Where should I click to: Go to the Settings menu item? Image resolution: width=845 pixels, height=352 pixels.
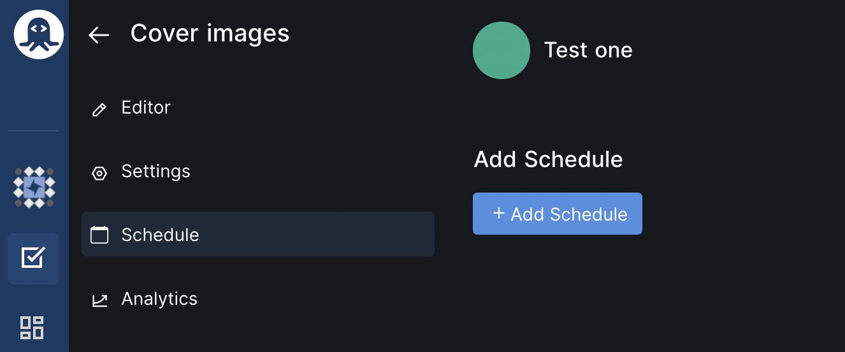(x=155, y=172)
